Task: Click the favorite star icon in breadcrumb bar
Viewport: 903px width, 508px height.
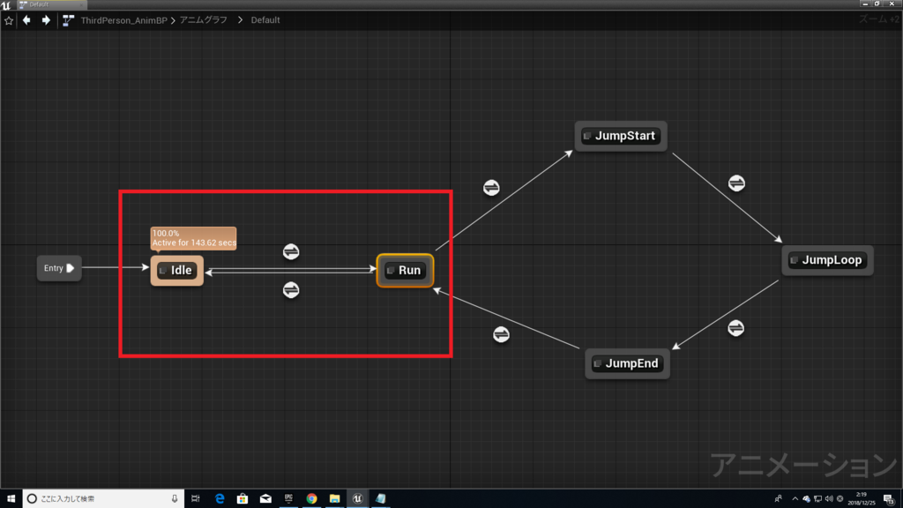Action: pos(9,21)
